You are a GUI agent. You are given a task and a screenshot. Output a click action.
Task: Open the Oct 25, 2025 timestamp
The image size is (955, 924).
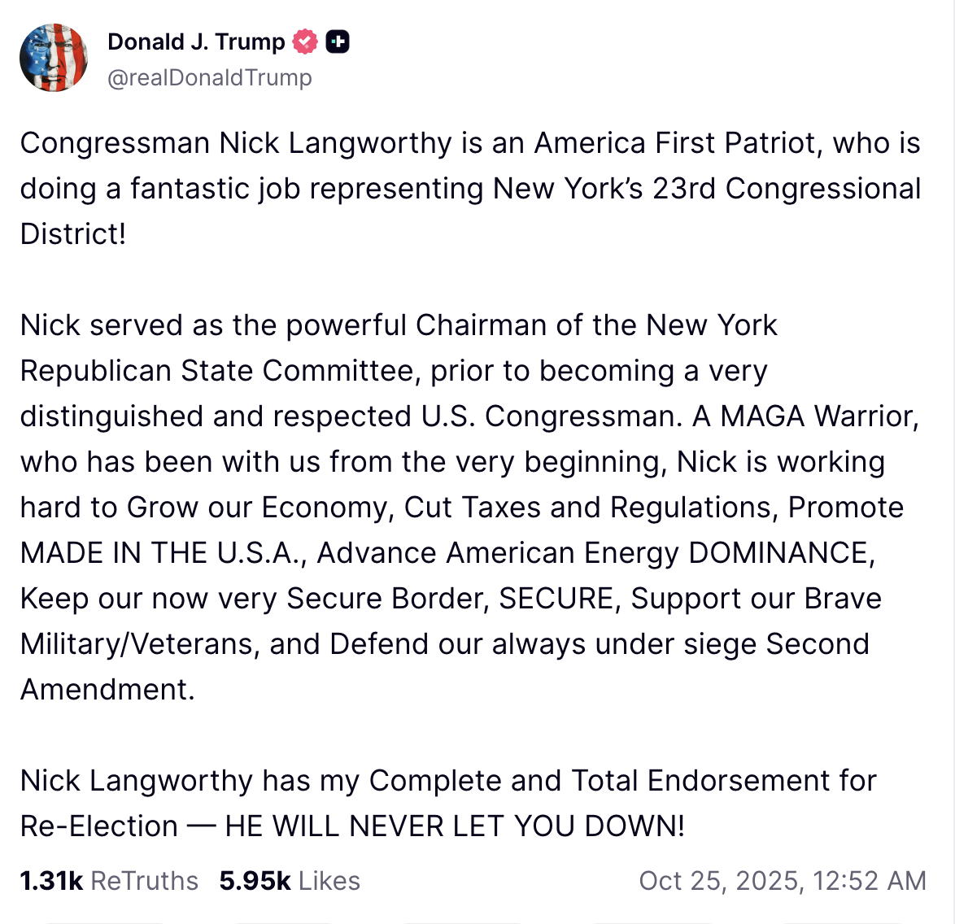(782, 880)
